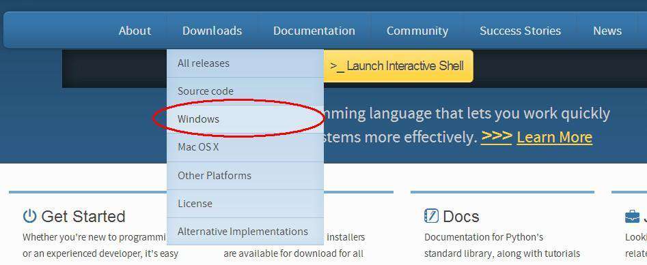Choose Windows in the Downloads dropdown

tap(245, 119)
